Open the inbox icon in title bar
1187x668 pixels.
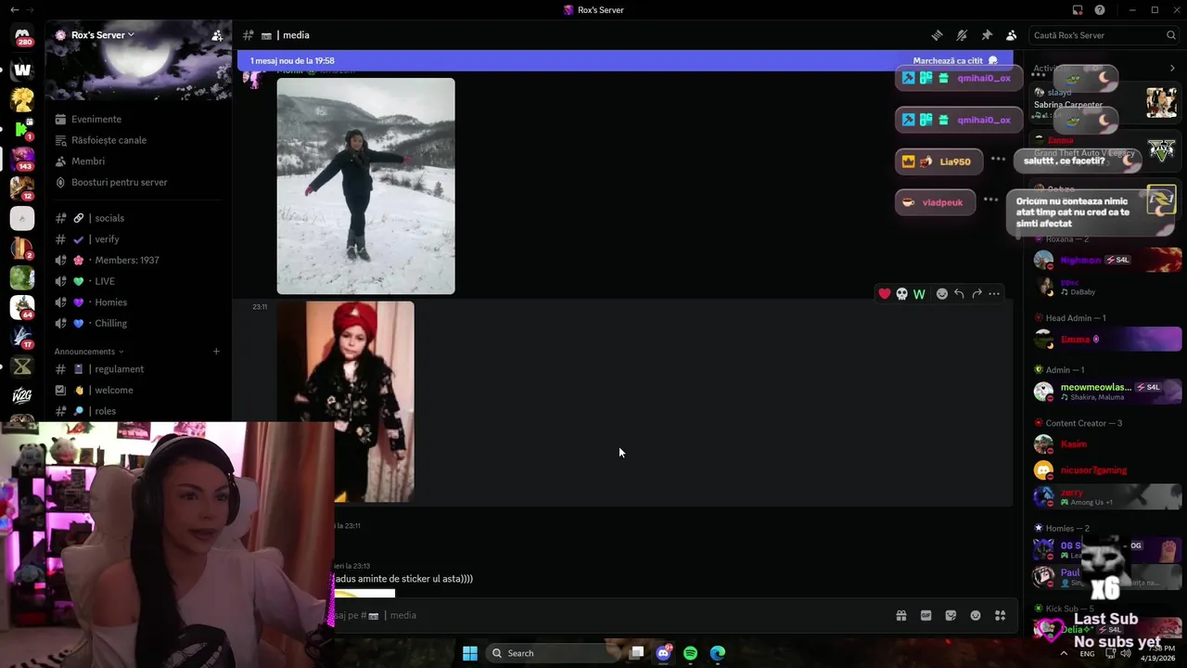(x=1078, y=10)
